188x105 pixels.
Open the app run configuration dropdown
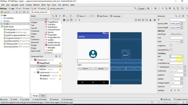(142, 8)
